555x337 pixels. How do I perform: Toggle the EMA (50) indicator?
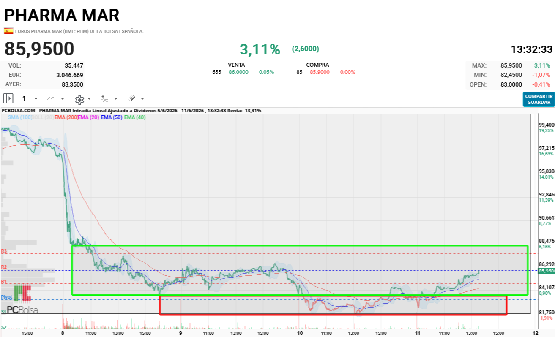click(112, 117)
